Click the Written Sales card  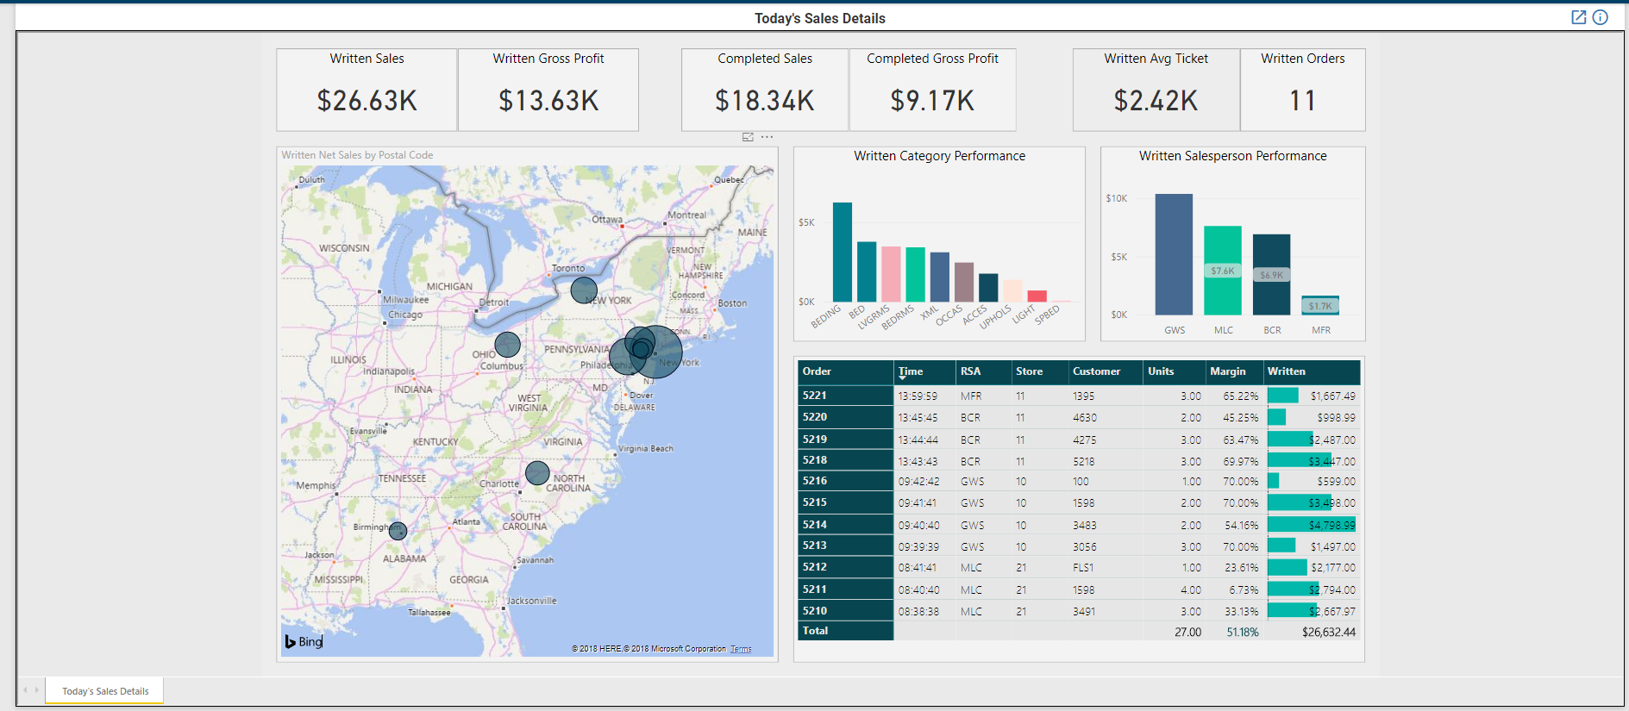367,90
